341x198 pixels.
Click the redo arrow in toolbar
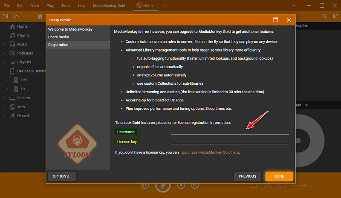(27, 16)
